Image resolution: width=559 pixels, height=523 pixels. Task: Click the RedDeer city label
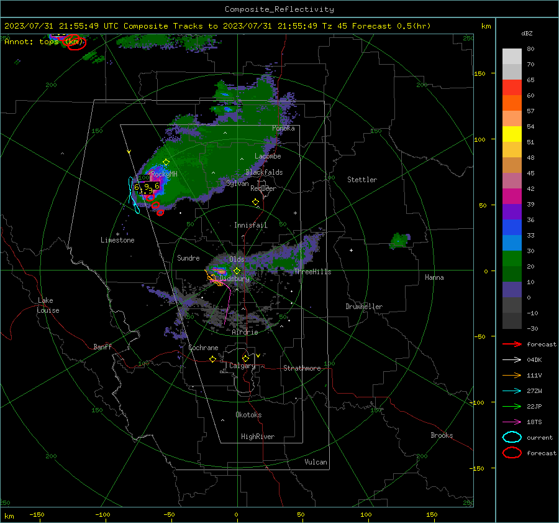263,188
